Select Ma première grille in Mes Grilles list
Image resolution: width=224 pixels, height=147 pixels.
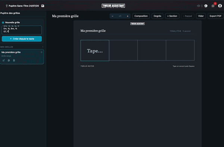(22, 57)
